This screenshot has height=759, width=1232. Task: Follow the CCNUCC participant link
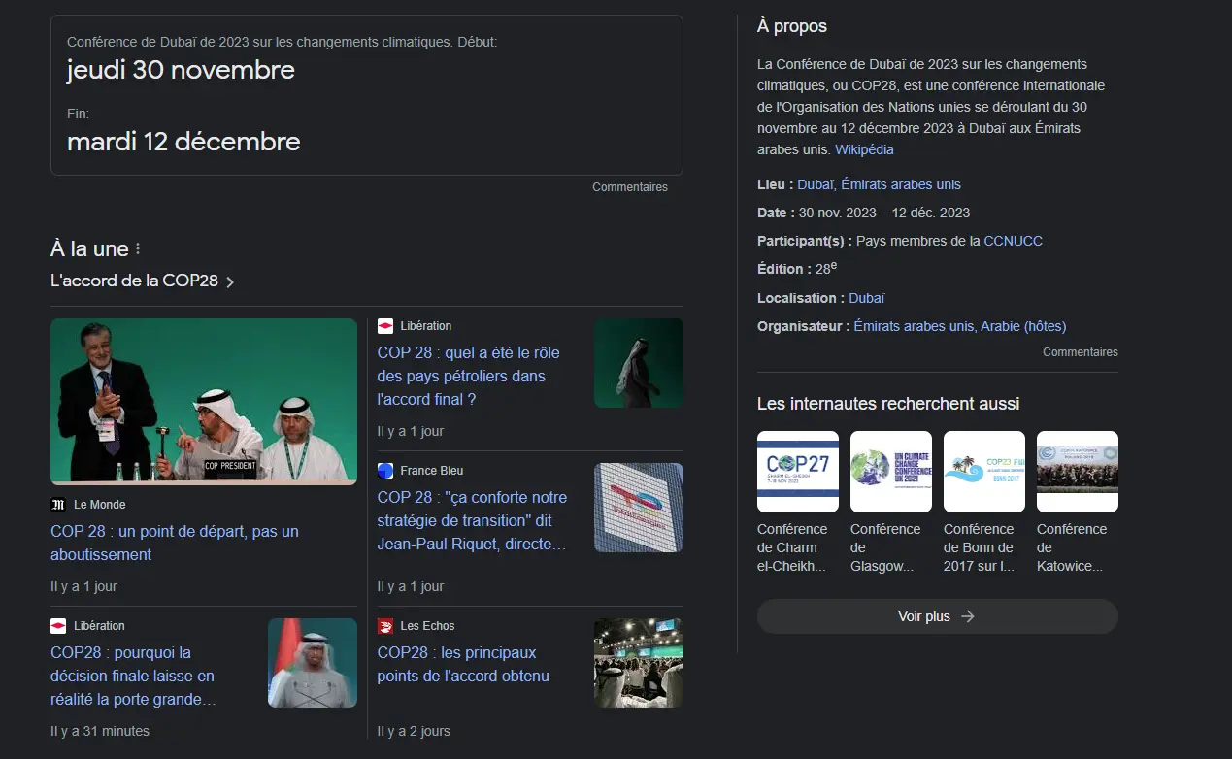pos(1014,241)
